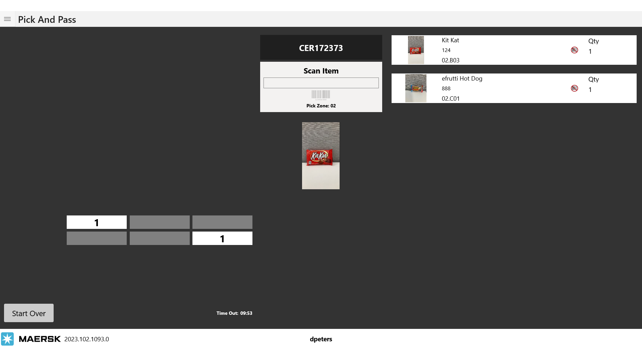Screen dimensions: 642x347
Task: Select the top-left tote cell showing 1
Action: [97, 222]
